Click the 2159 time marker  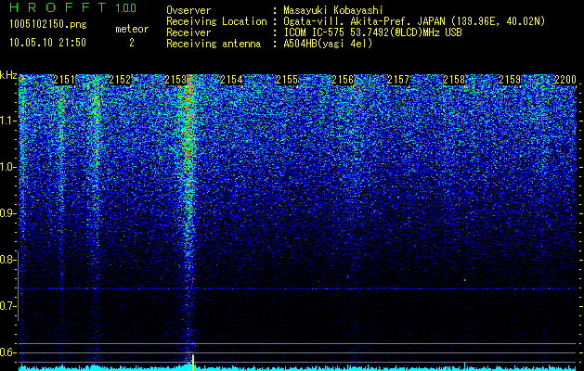[510, 80]
